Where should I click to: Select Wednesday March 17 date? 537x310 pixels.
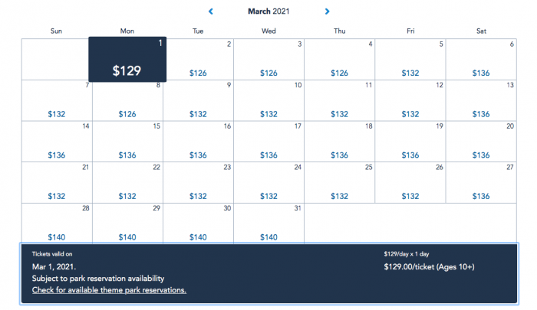(268, 142)
